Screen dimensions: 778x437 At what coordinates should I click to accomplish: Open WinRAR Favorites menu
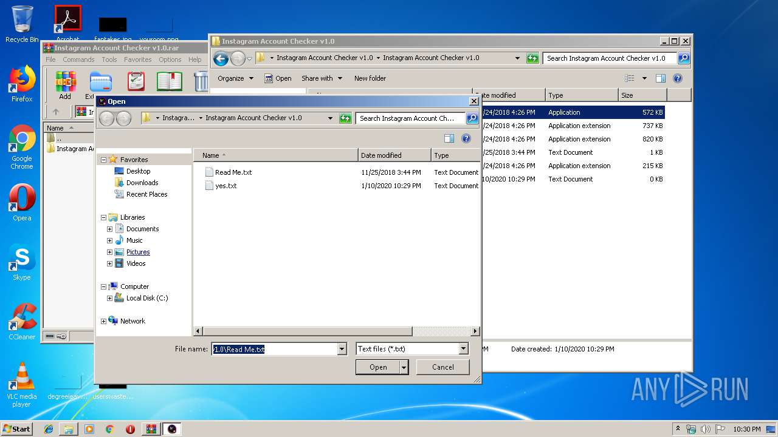(138, 59)
